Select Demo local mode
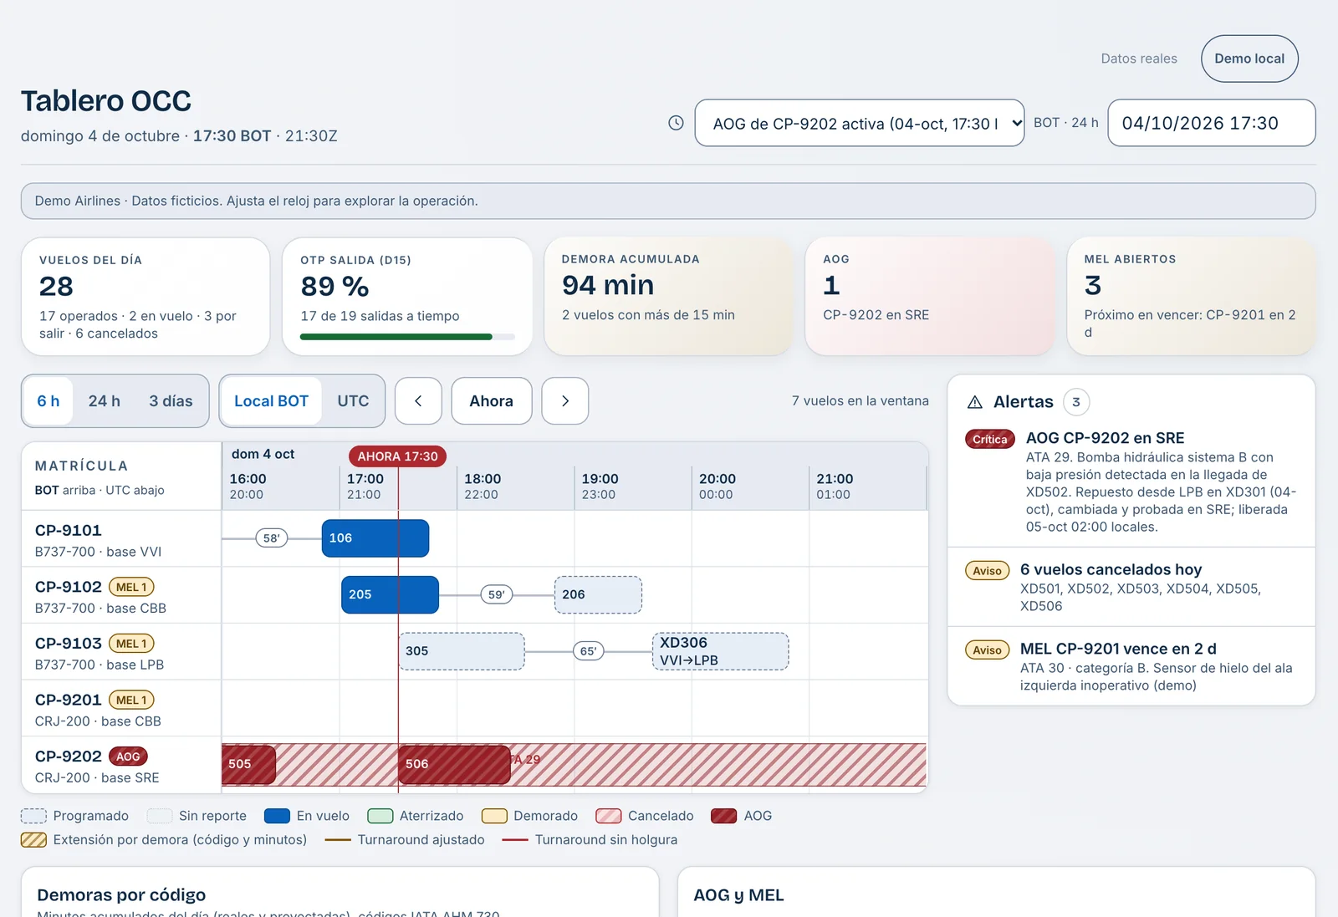Screen dimensions: 1338x917 (x=1249, y=59)
